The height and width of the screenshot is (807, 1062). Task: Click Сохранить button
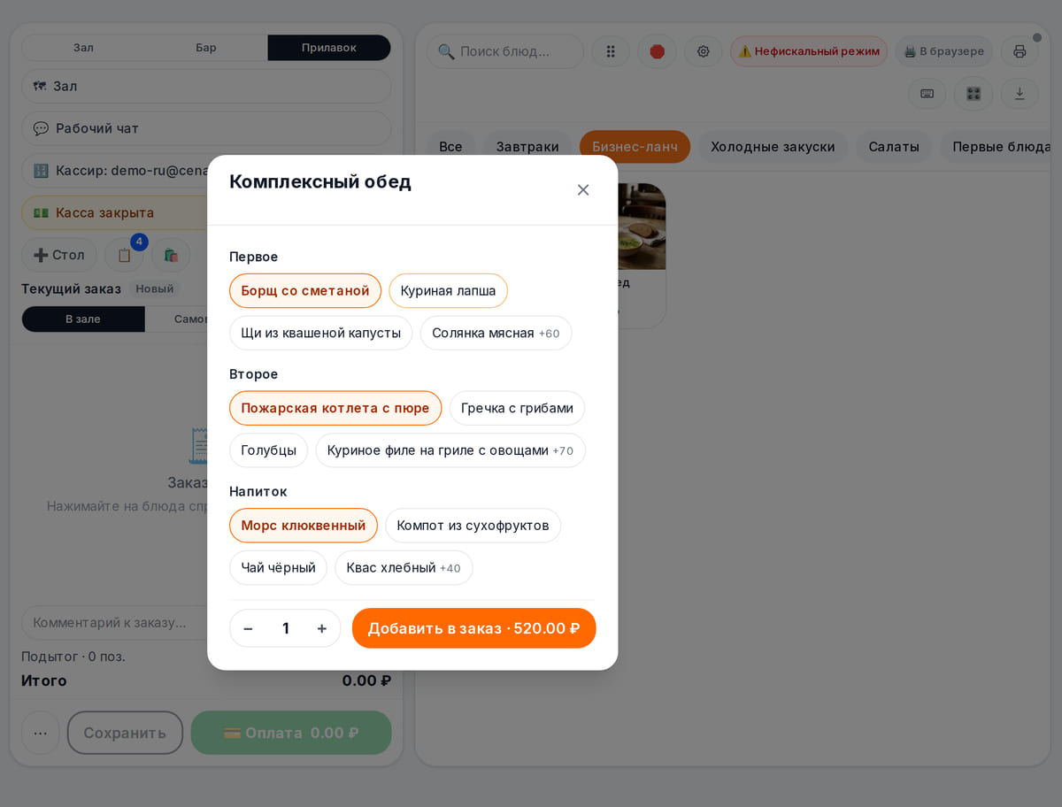click(125, 733)
